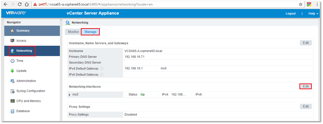Click the insecure certificate warning triangle
323x124 pixels.
(x=35, y=4)
